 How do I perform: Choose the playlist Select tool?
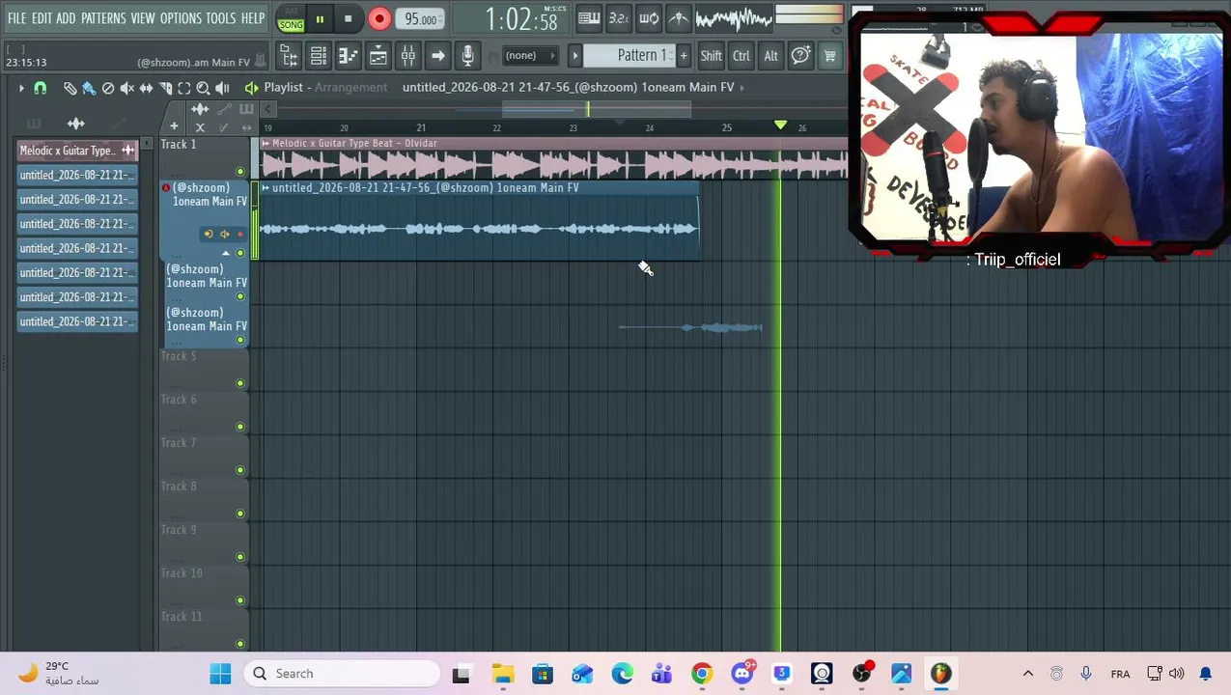(184, 88)
